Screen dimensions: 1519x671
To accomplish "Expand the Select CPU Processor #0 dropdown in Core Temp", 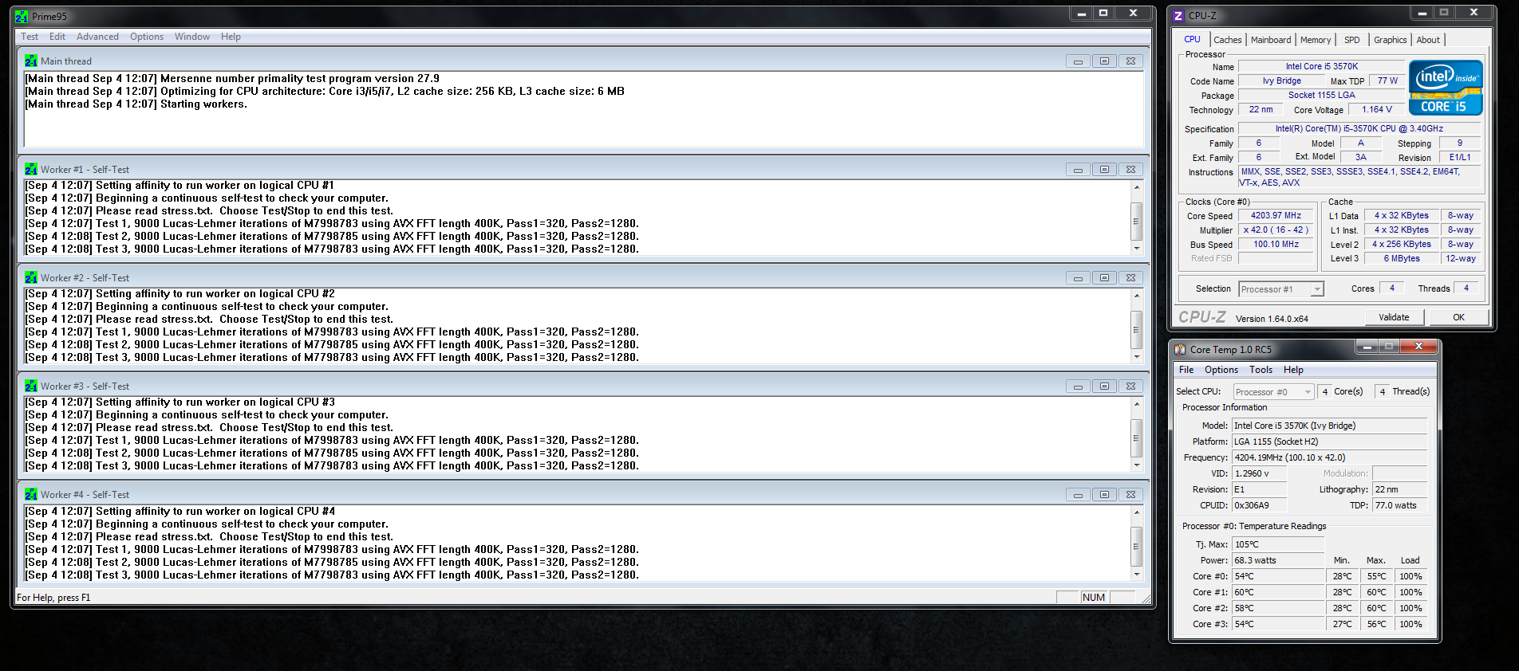I will (1308, 392).
